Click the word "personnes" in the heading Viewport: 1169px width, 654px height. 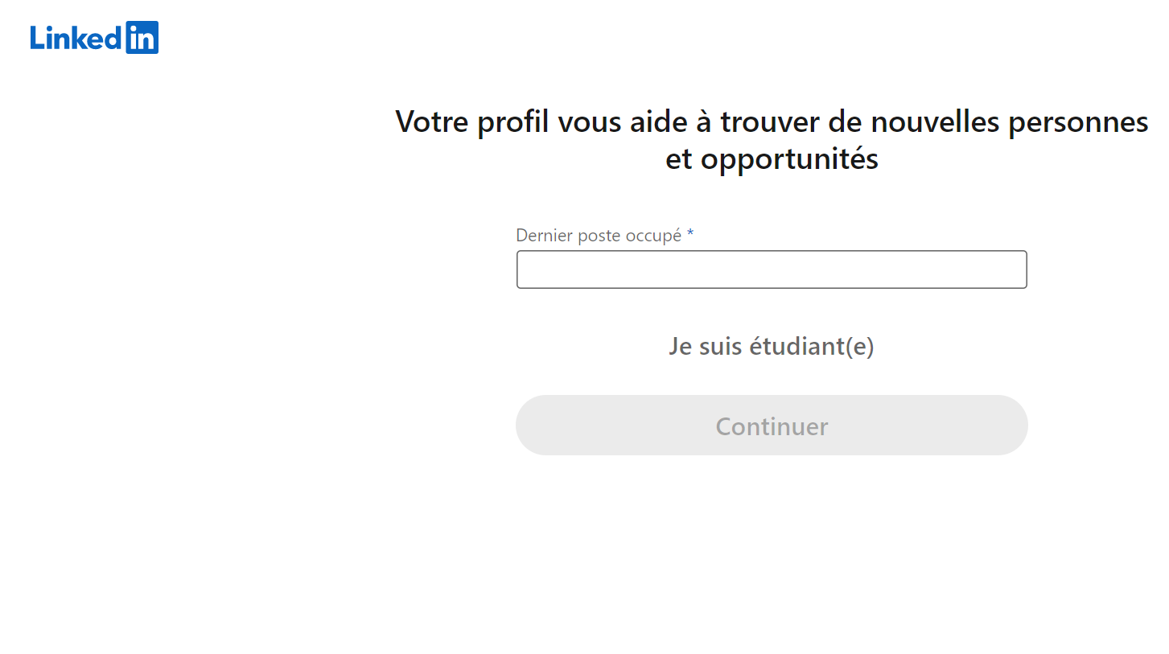[x=1078, y=123]
